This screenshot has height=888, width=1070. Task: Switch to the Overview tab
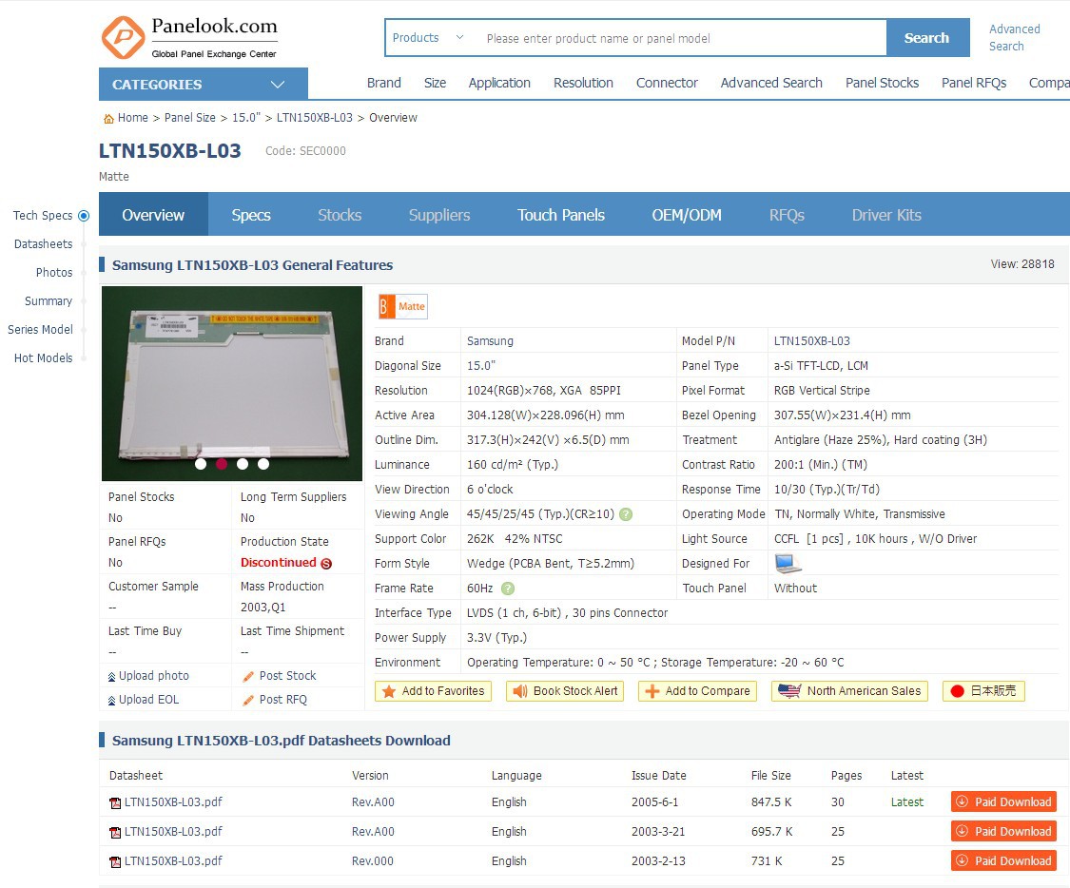(153, 215)
